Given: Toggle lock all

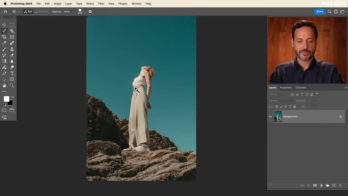Looking at the screenshot, I should coord(294,107).
